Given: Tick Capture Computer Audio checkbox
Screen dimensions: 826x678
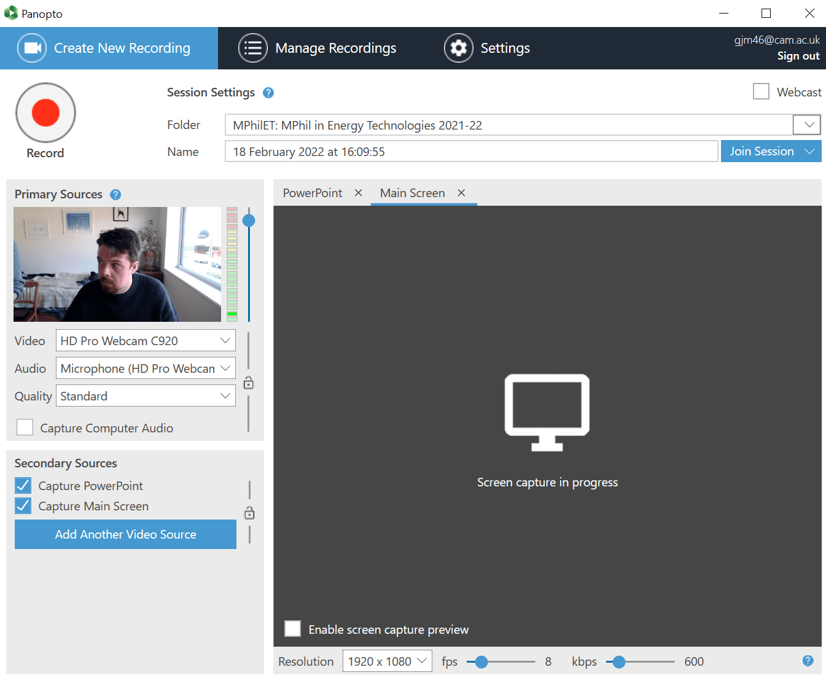Looking at the screenshot, I should click(25, 427).
